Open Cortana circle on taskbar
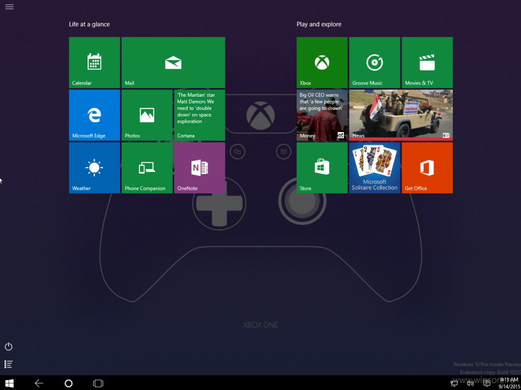Image resolution: width=521 pixels, height=390 pixels. 69,383
